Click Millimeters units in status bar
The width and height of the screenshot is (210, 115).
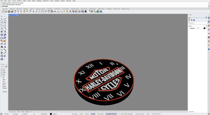click(x=44, y=114)
